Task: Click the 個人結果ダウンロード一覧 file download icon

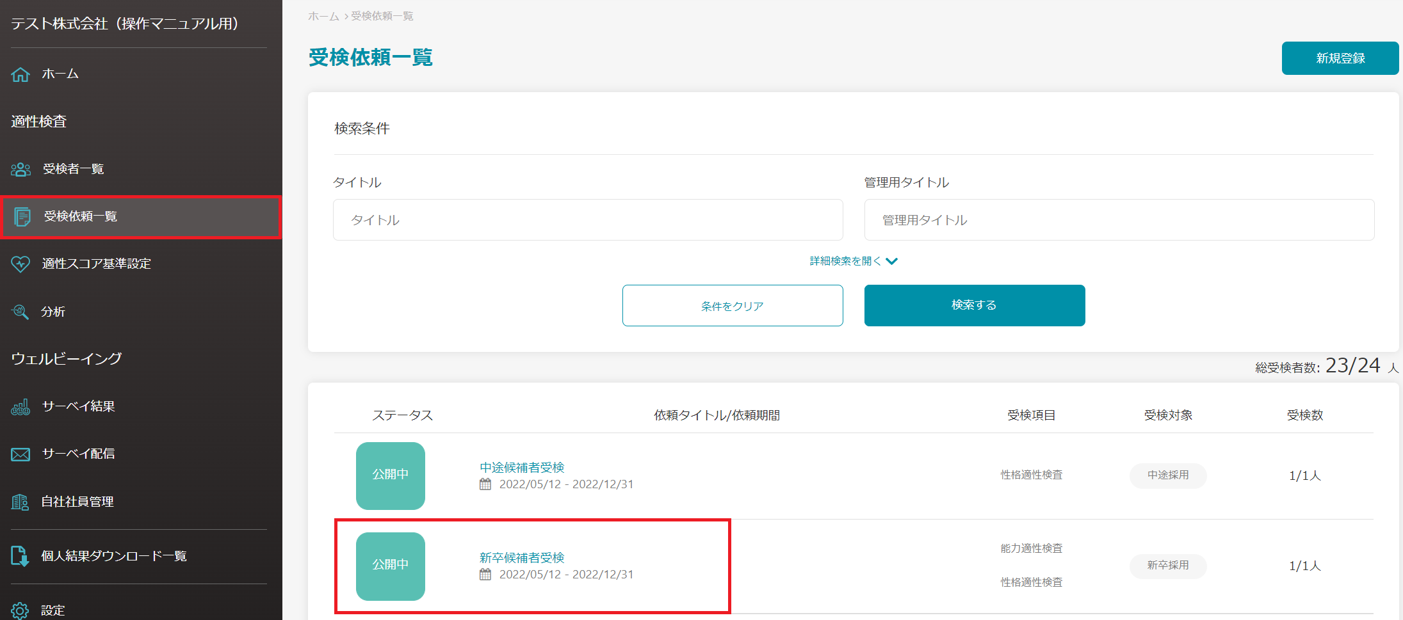Action: coord(20,556)
